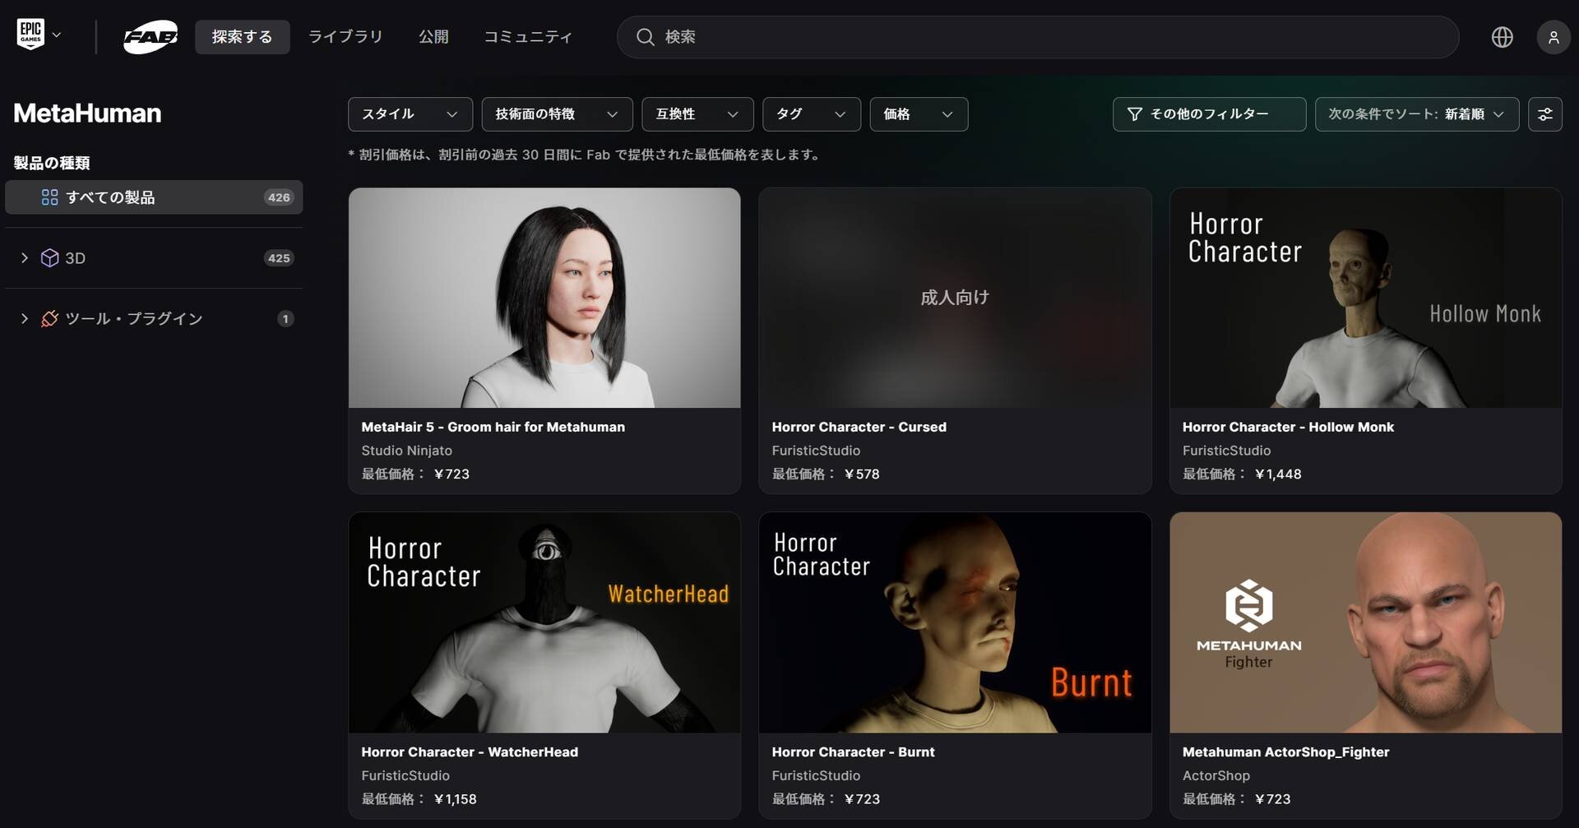Open Studio Ninjato seller page
The width and height of the screenshot is (1579, 828).
click(406, 451)
